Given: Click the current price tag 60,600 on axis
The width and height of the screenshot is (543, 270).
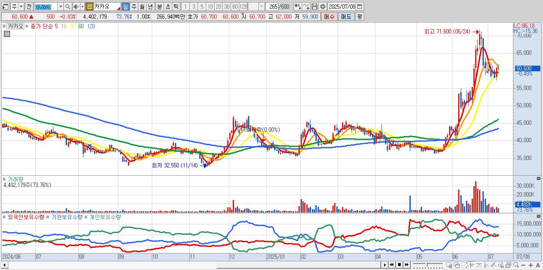Looking at the screenshot, I should click(526, 68).
